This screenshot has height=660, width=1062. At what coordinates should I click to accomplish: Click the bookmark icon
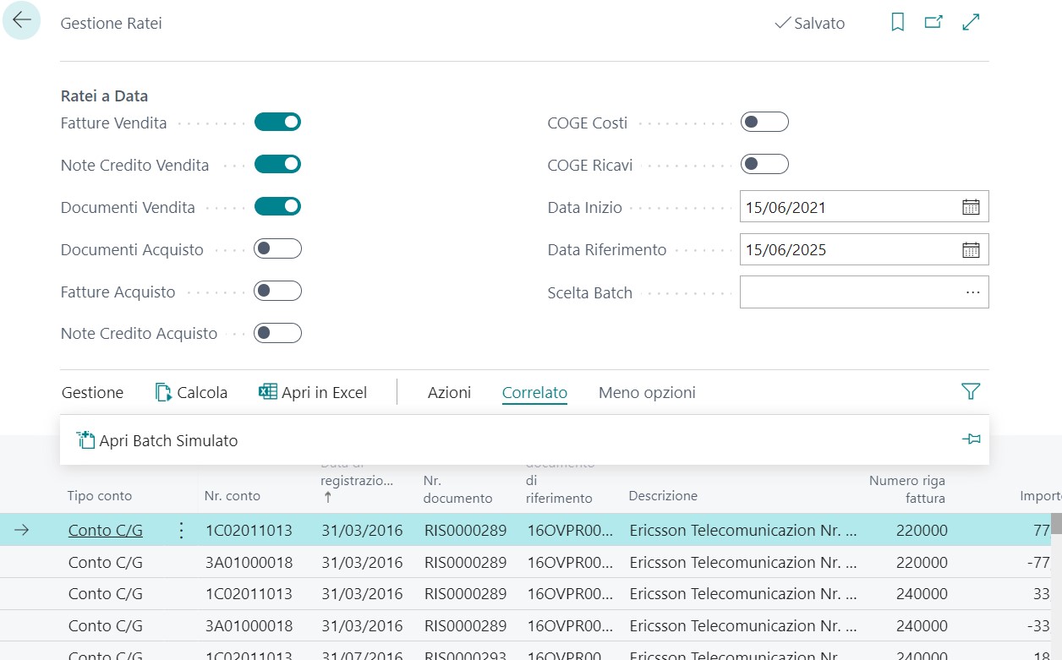coord(898,23)
